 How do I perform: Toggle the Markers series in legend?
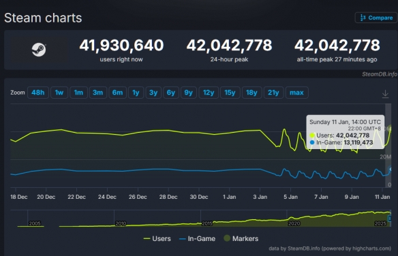click(x=241, y=238)
